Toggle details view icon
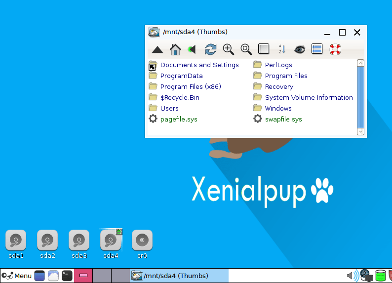Viewport: 392px width, 283px height. coord(317,49)
